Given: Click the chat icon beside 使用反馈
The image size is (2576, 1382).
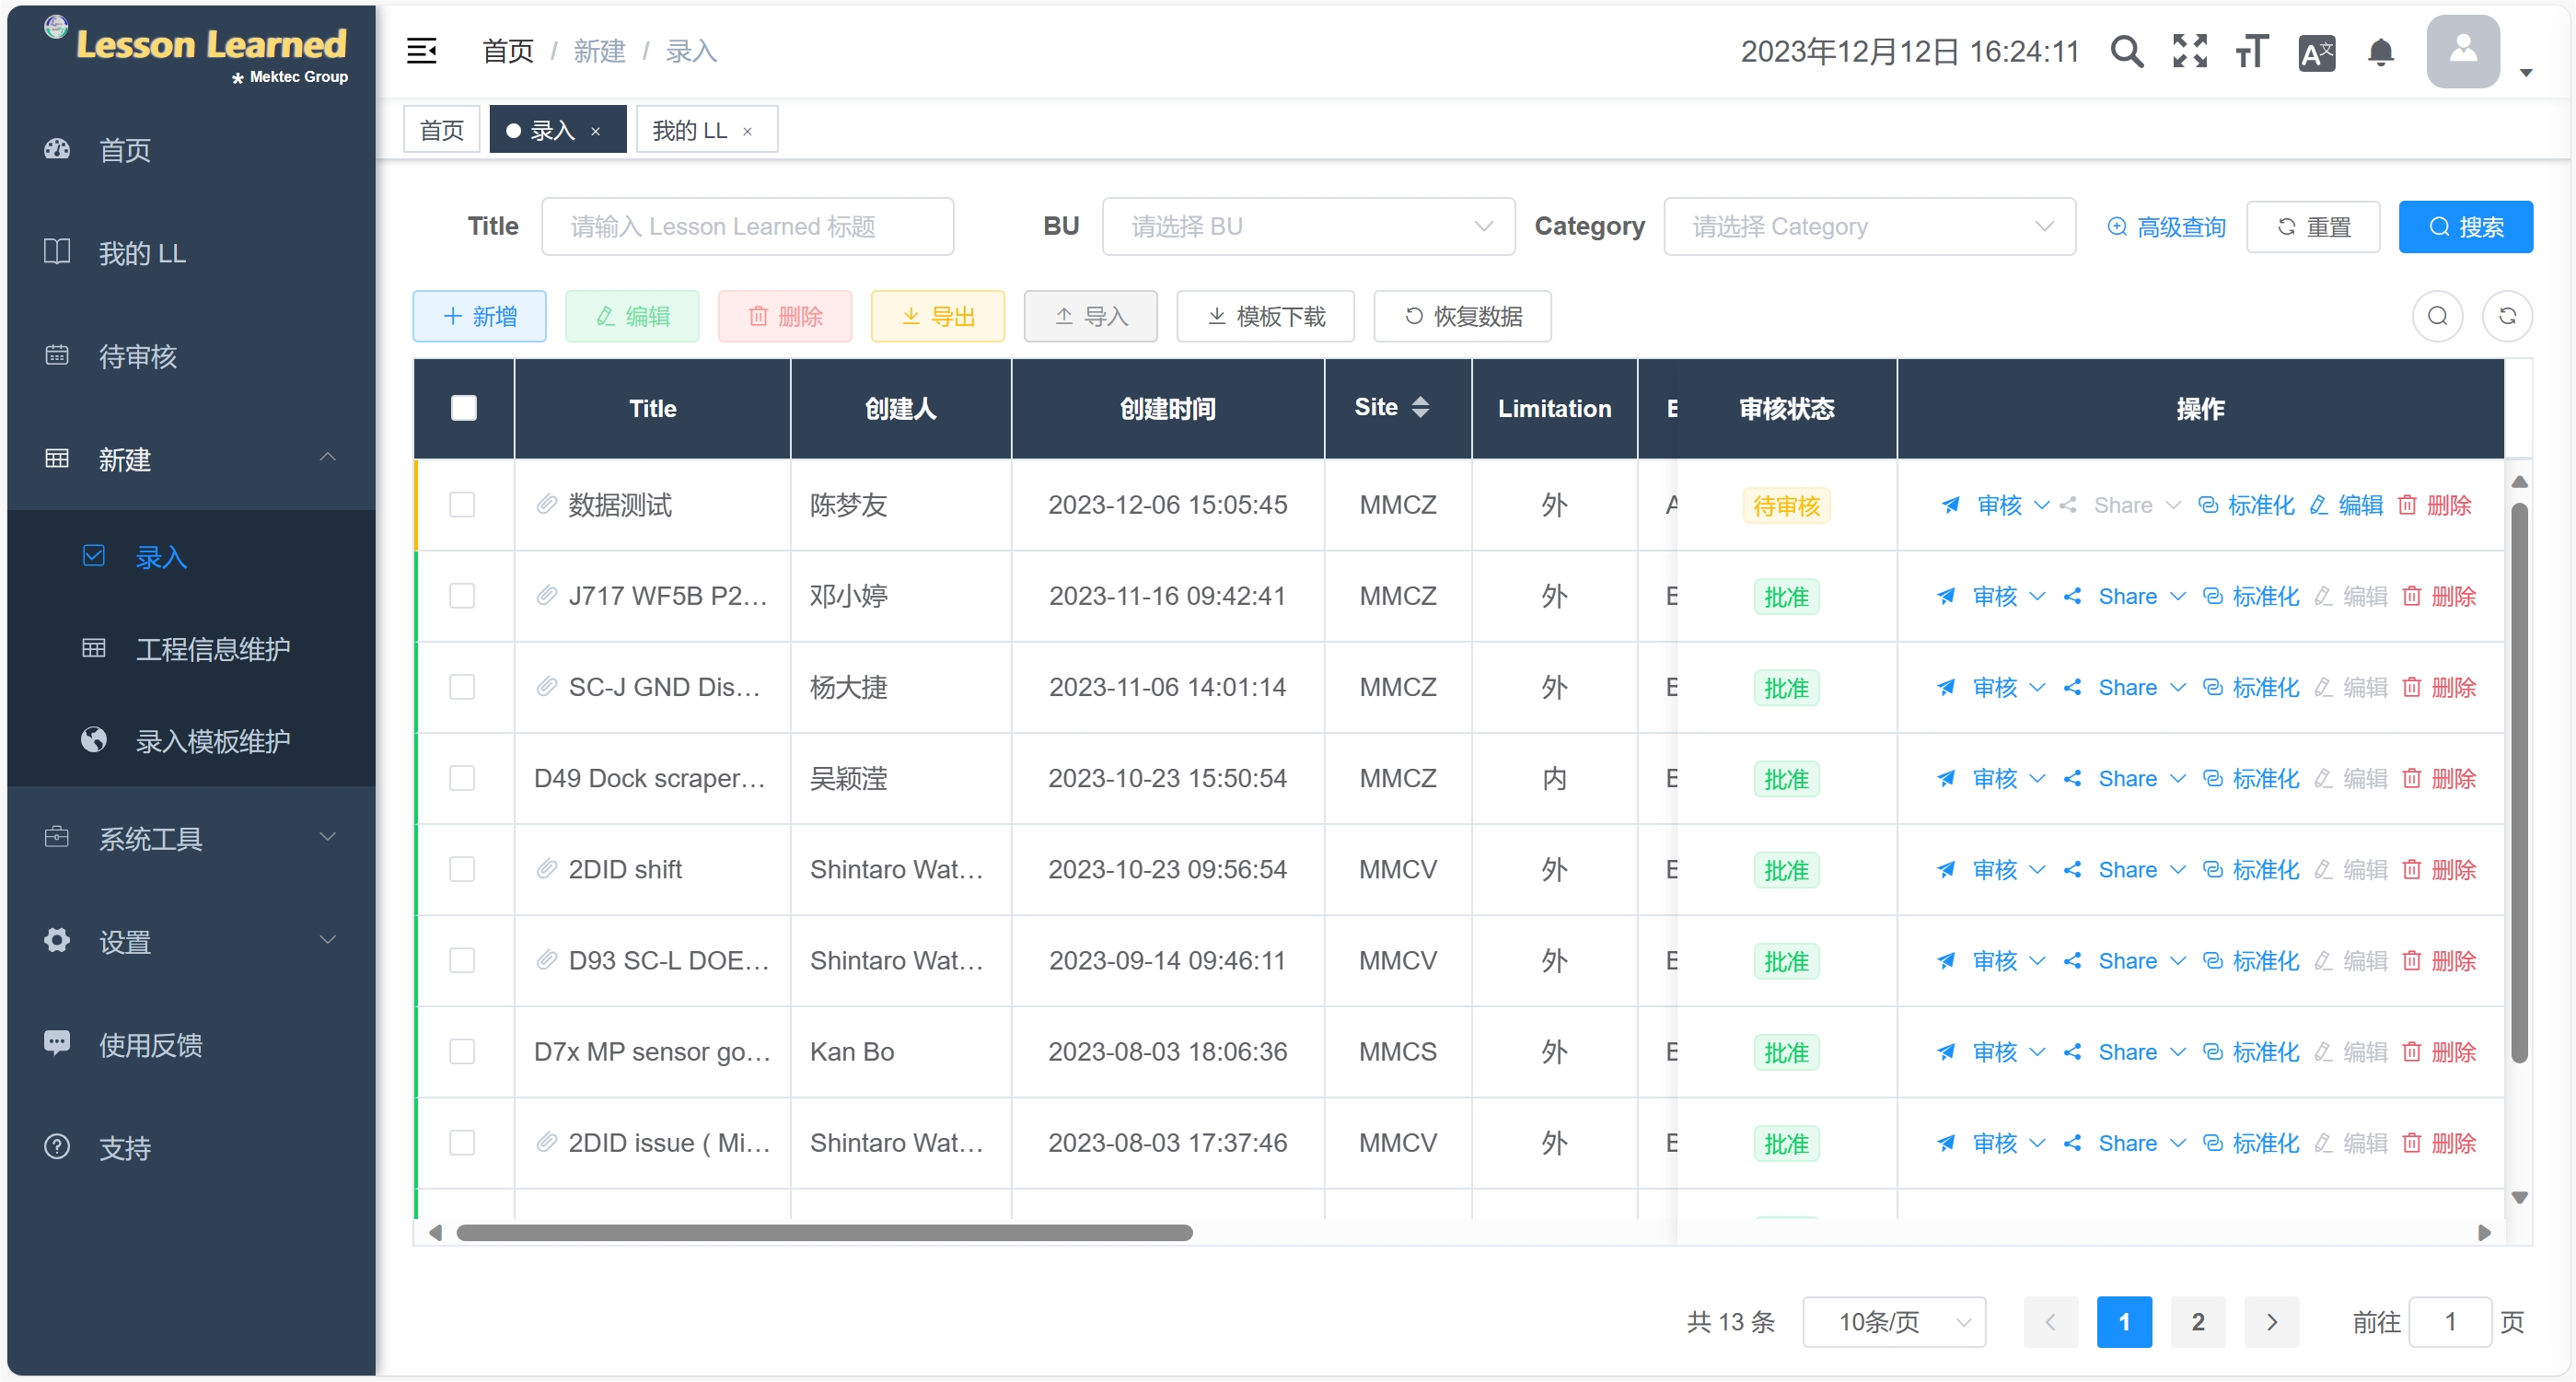Looking at the screenshot, I should [57, 1043].
